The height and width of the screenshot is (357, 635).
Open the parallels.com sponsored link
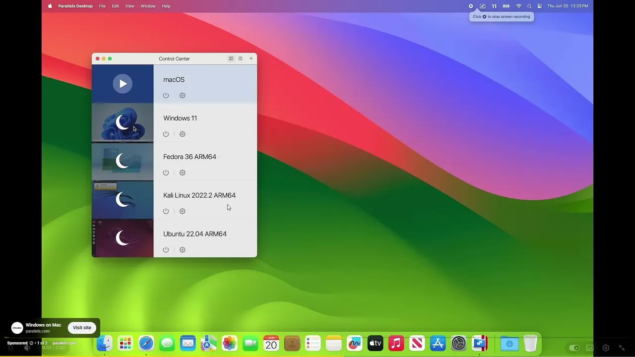(64, 343)
